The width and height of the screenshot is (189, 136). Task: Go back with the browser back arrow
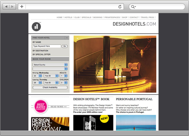pyautogui.click(x=6, y=7)
